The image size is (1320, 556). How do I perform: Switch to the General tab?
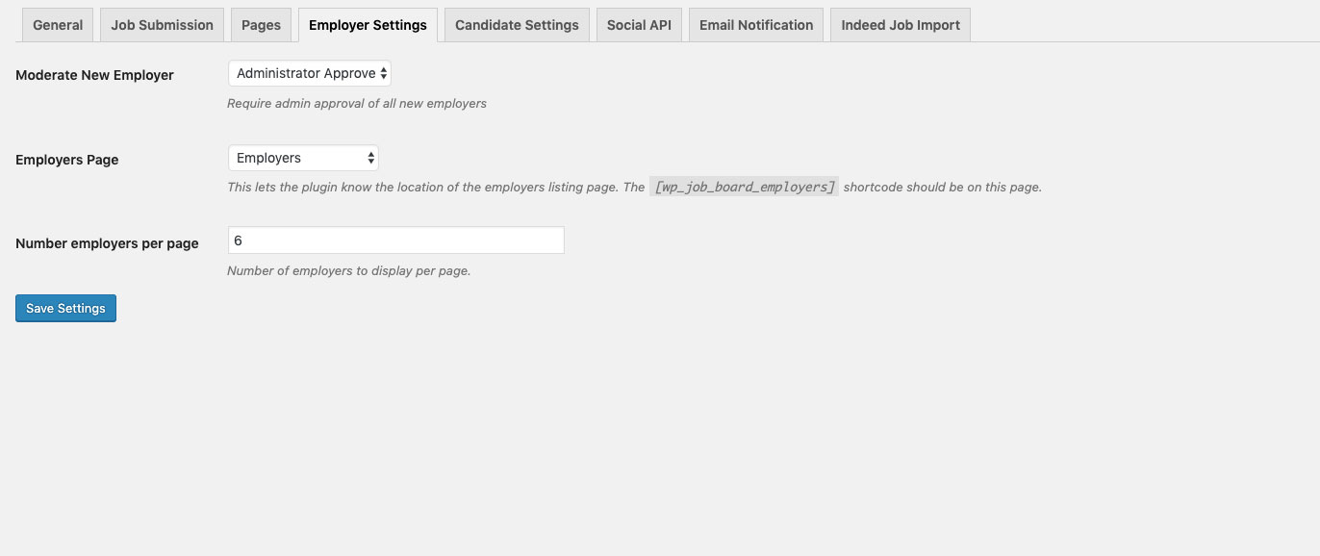(x=58, y=25)
